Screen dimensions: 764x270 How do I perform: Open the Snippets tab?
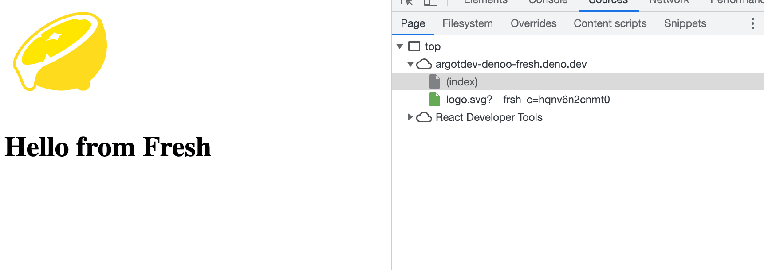point(685,23)
